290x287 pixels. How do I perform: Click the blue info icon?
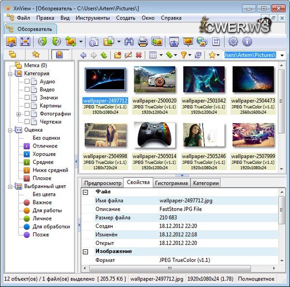coord(247,42)
